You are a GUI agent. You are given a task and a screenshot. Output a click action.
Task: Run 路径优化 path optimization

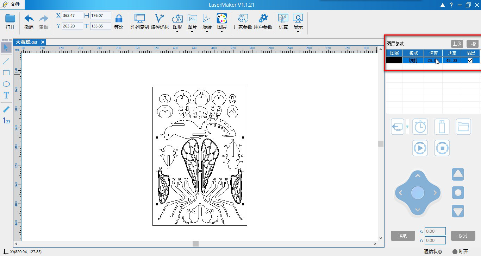[x=160, y=22]
